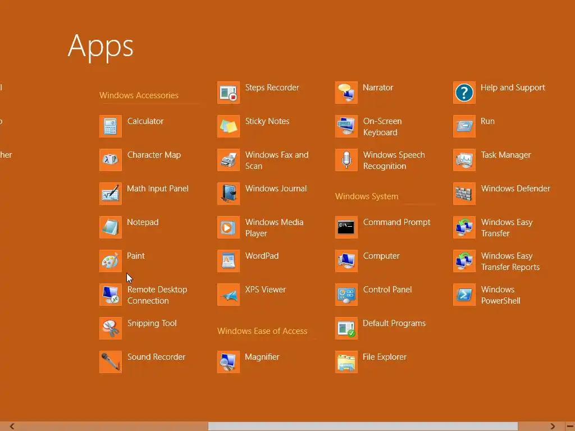The width and height of the screenshot is (575, 431).
Task: Click the Windows Accessories group heading
Action: (139, 95)
